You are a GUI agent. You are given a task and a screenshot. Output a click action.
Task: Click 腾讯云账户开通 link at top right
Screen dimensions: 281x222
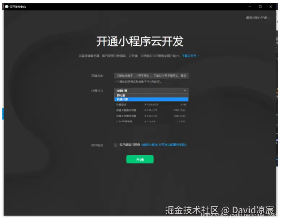[258, 18]
